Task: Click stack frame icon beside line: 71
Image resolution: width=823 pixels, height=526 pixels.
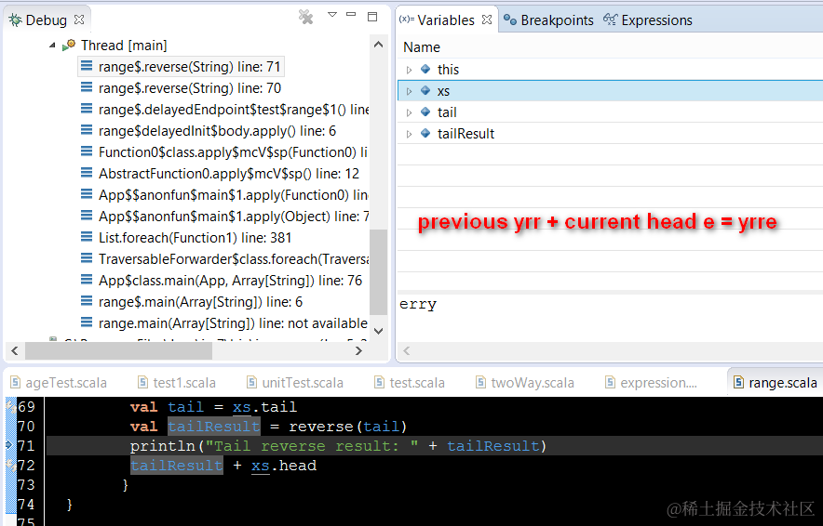Action: [87, 67]
